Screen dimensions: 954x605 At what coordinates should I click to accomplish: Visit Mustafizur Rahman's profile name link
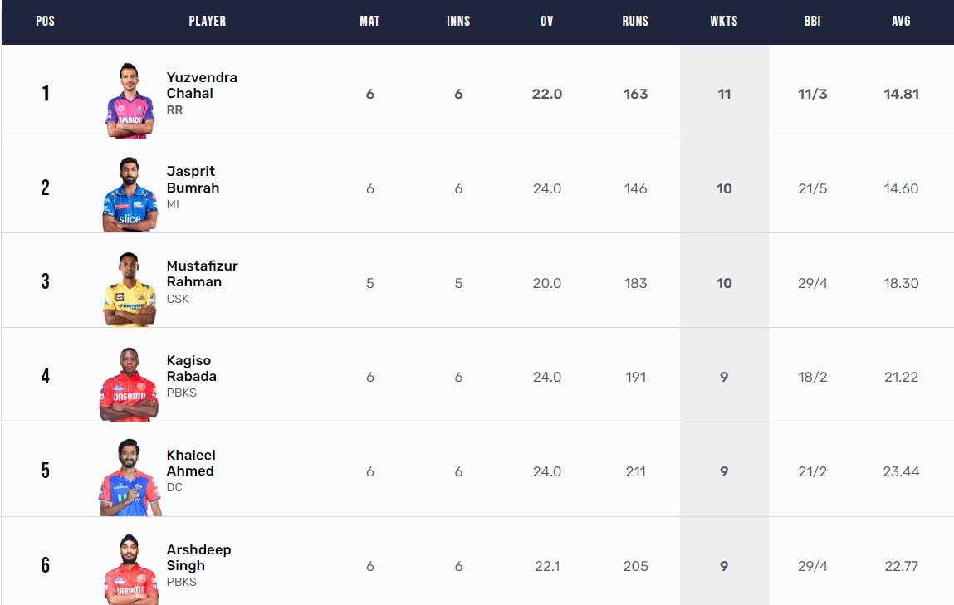point(202,274)
